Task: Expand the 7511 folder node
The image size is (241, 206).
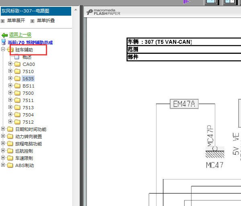Action: point(10,100)
